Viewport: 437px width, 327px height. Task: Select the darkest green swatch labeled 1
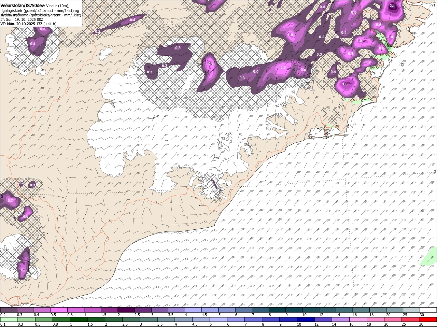click(x=79, y=319)
